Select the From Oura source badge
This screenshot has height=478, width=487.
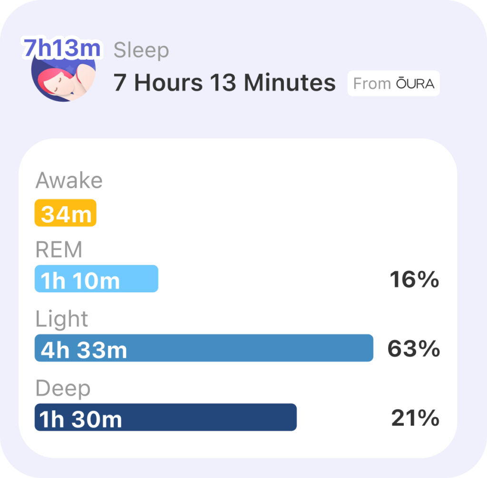click(x=393, y=84)
